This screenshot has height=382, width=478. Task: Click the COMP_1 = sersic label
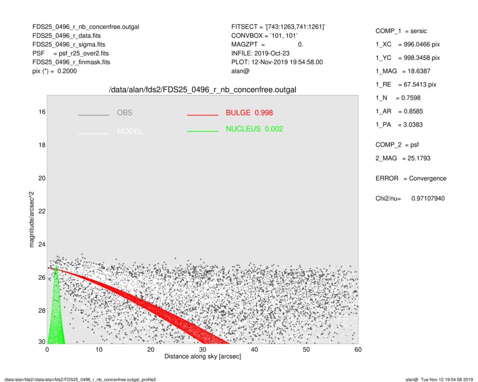(x=401, y=31)
